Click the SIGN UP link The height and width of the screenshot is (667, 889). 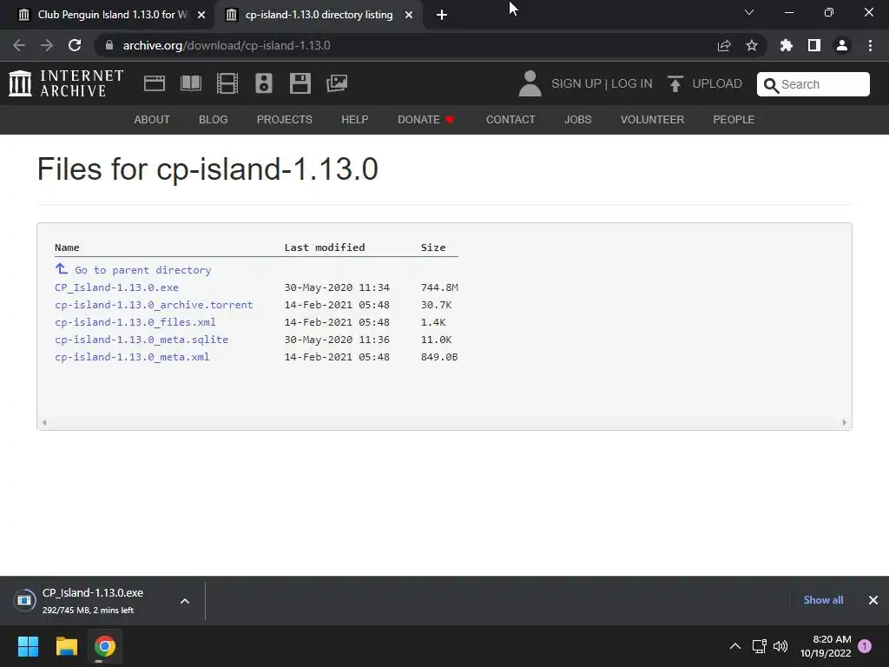576,84
